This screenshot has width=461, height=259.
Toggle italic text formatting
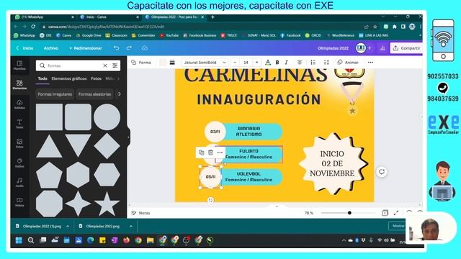[286, 63]
